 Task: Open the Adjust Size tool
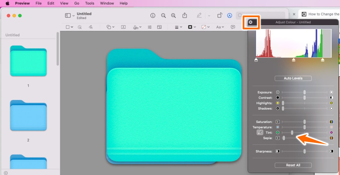click(160, 27)
